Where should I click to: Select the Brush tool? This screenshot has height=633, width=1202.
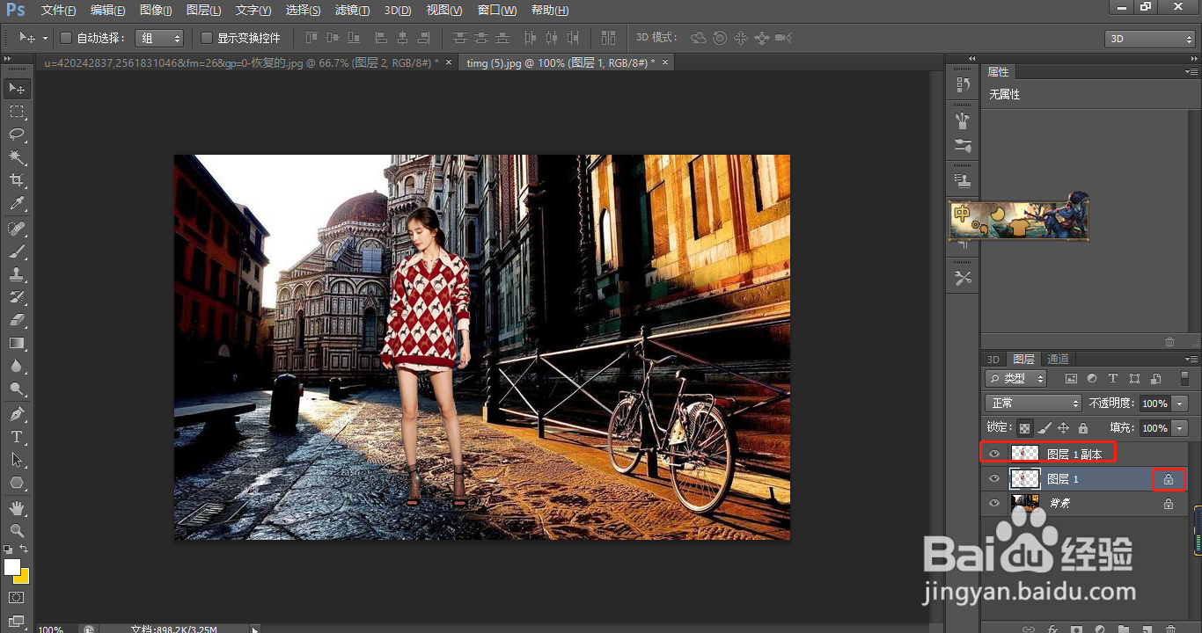point(17,251)
